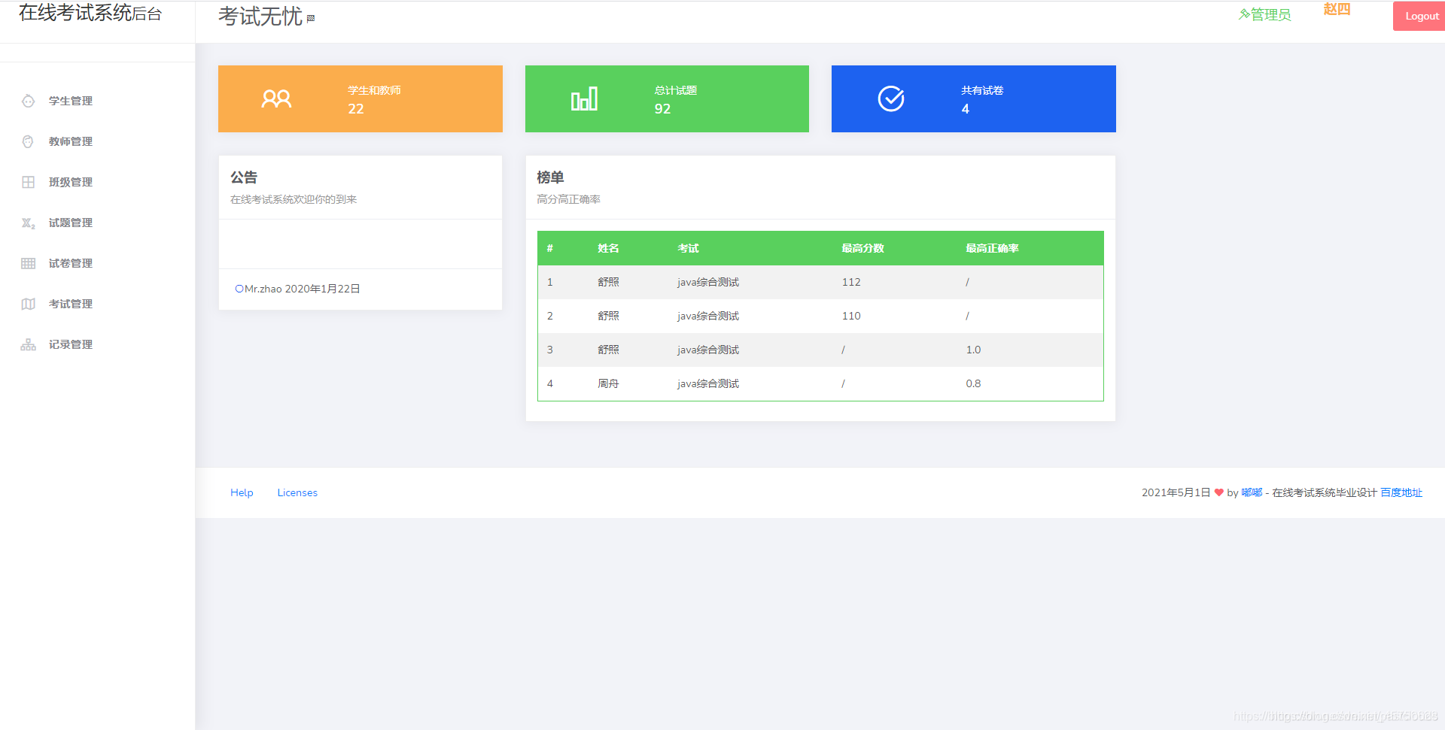Click the 考试 column header

pos(688,248)
